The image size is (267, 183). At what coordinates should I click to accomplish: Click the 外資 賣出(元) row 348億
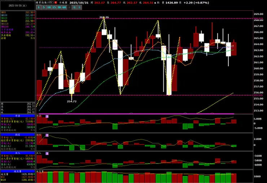click(18, 127)
